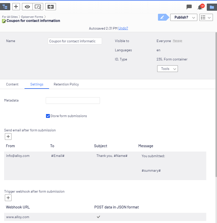The width and height of the screenshot is (217, 223).
Task: Open the options list dropdown beside Publish
Action: [x=206, y=17]
